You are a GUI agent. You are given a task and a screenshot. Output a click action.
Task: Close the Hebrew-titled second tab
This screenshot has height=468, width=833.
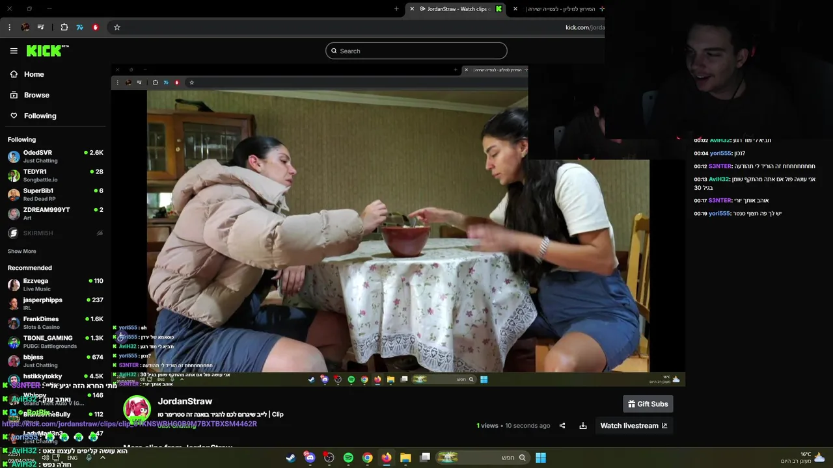[515, 8]
